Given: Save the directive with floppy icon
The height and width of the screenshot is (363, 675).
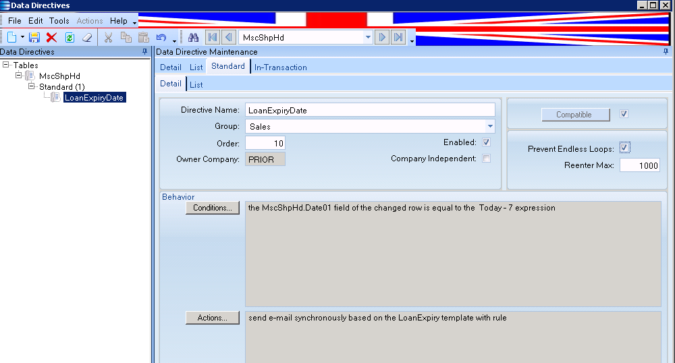Looking at the screenshot, I should tap(34, 37).
